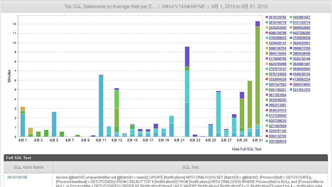
Task: Click the SQL Text column header
Action: [x=190, y=167]
